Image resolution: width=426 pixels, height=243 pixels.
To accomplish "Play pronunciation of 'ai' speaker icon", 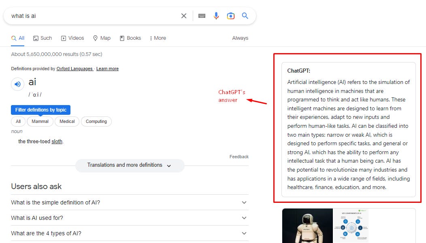I will coord(18,84).
